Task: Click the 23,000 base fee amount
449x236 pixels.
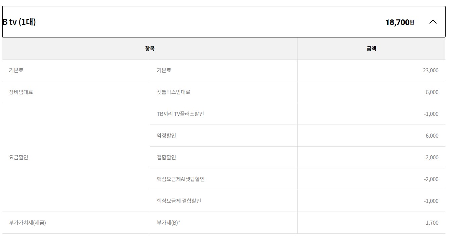Action: pos(431,70)
